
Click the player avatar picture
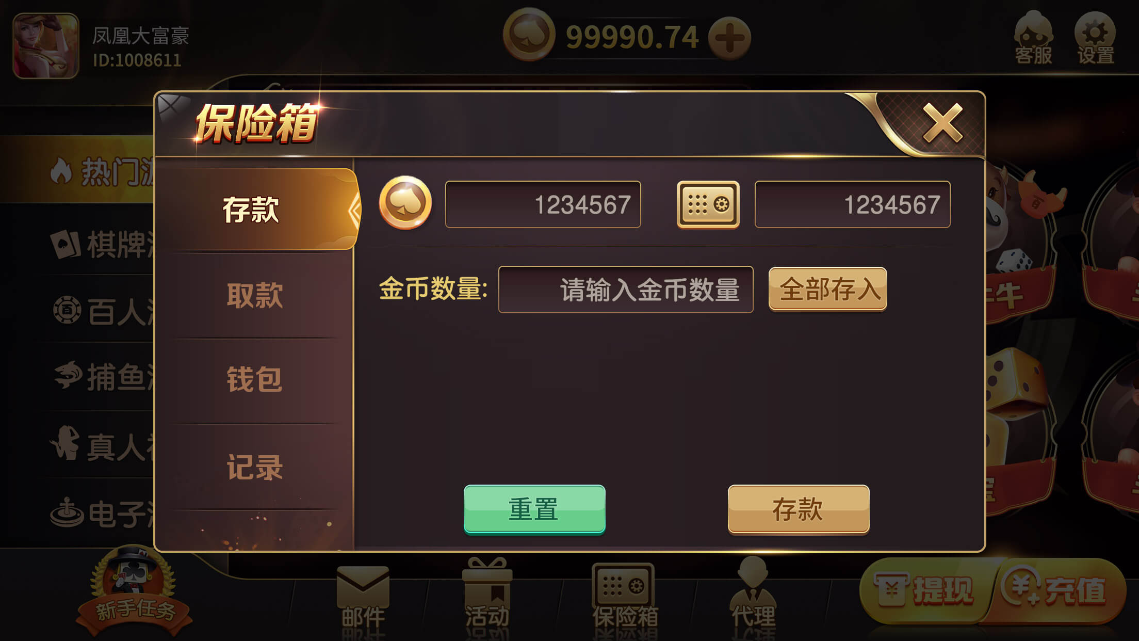[x=46, y=46]
